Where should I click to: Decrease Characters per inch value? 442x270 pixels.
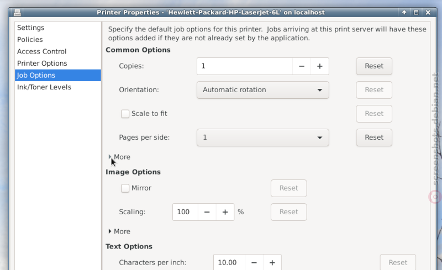pos(254,263)
